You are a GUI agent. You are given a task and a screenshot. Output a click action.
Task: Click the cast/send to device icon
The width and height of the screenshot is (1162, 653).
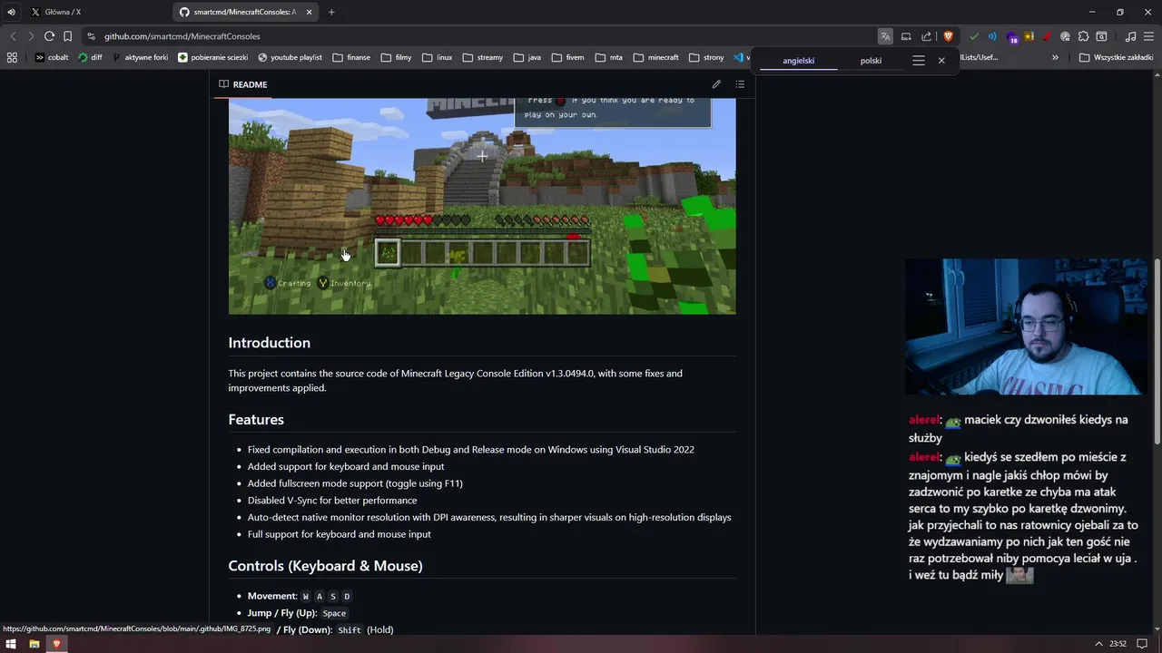[x=906, y=36]
